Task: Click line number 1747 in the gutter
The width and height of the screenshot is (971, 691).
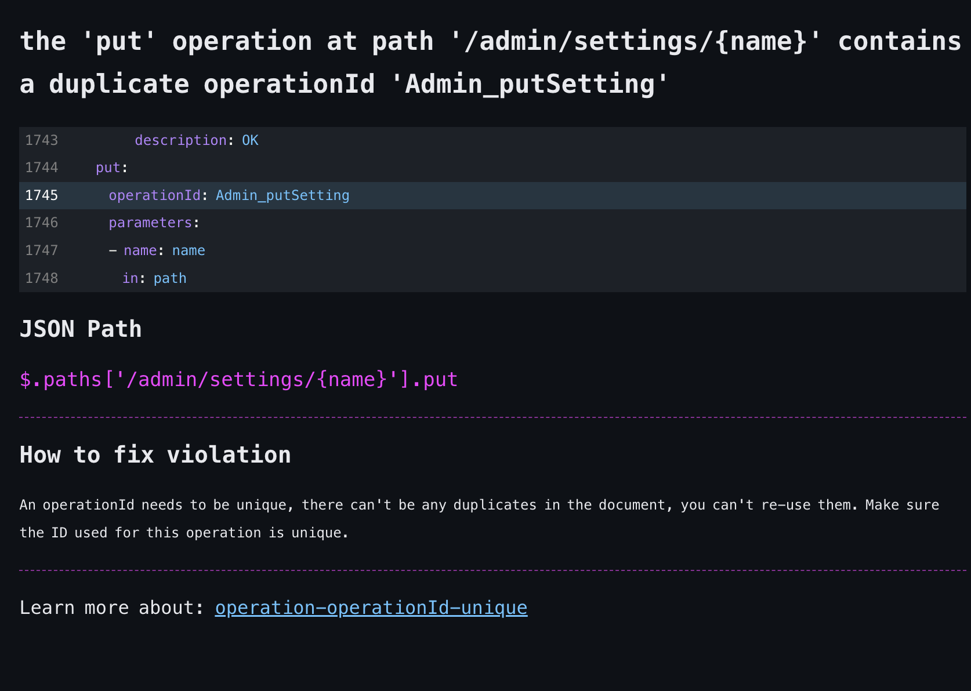Action: [x=41, y=250]
